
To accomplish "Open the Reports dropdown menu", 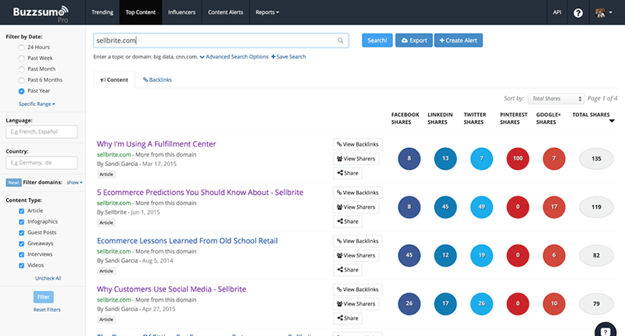I will [x=267, y=12].
